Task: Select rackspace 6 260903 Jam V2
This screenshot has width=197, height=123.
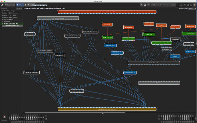Action: click(x=11, y=22)
